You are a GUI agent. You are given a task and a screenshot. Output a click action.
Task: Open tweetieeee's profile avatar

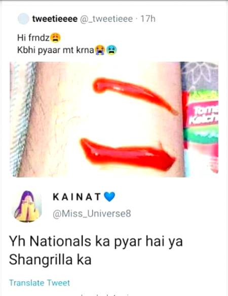[x=23, y=19]
